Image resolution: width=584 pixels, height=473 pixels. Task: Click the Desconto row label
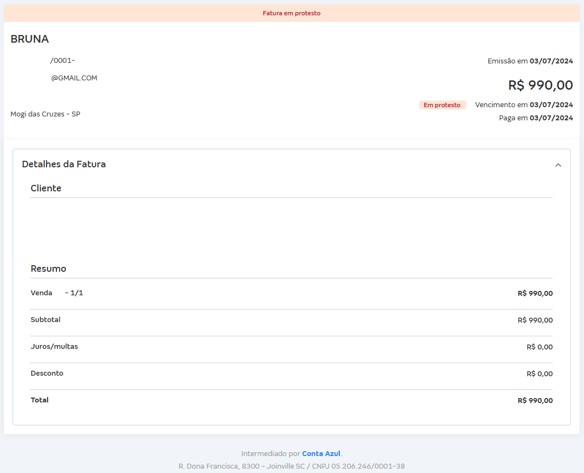click(x=47, y=373)
